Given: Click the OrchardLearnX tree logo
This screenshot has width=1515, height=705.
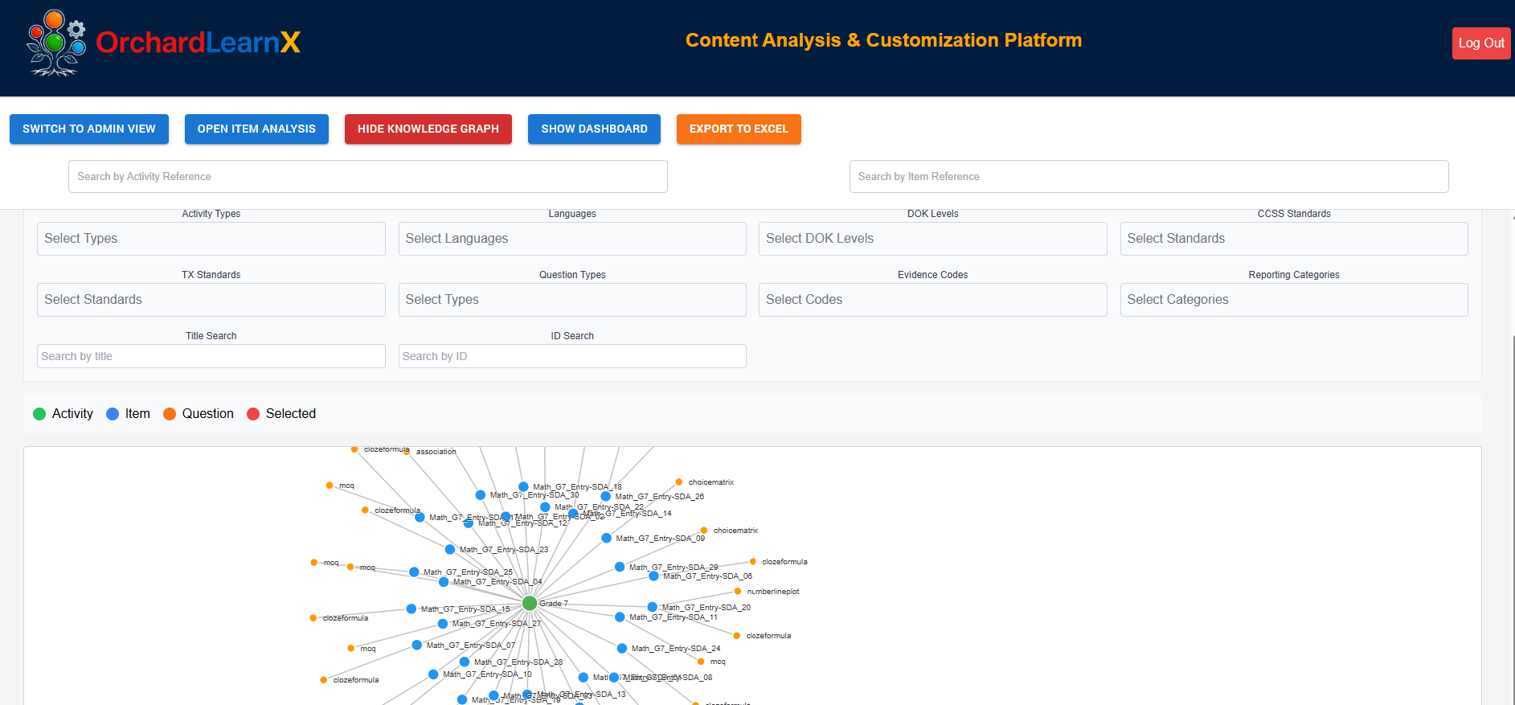Looking at the screenshot, I should 56,43.
